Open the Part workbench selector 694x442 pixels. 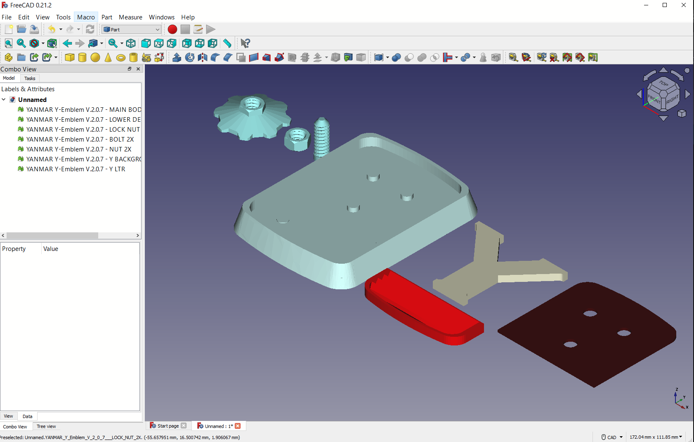131,29
